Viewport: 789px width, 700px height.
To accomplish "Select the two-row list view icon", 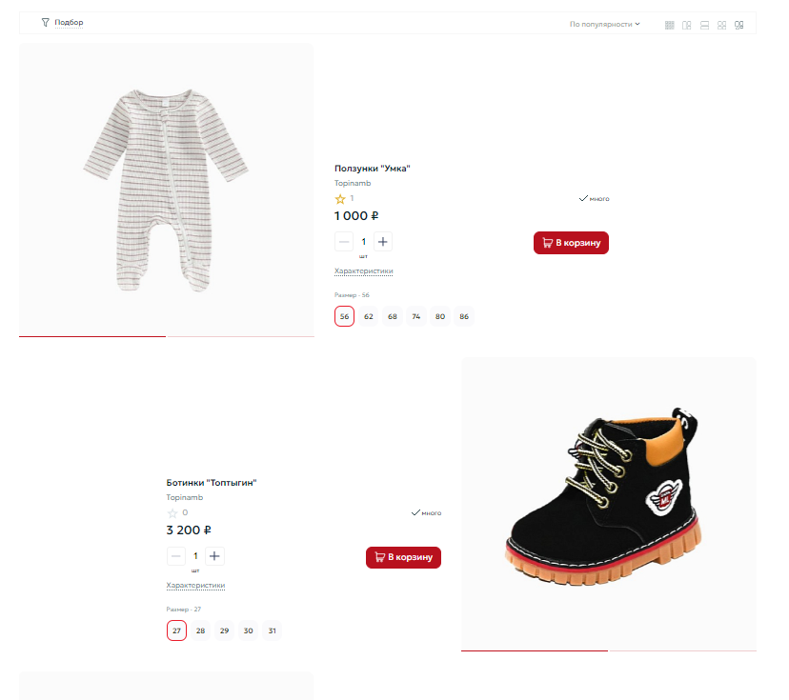I will pos(704,25).
